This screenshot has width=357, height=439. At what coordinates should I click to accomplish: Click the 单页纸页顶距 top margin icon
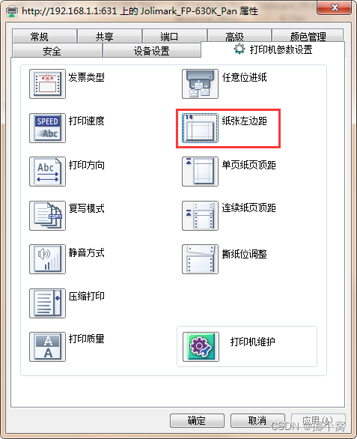(x=200, y=172)
